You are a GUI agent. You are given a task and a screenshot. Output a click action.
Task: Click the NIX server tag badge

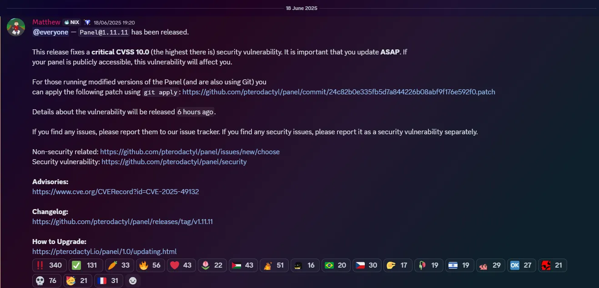click(71, 22)
